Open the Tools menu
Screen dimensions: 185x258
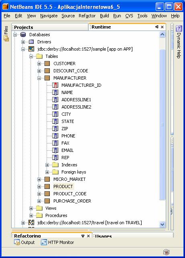[142, 16]
